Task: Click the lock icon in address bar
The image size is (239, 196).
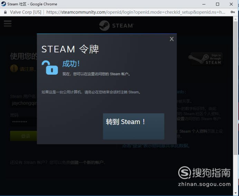Action: coord(5,12)
